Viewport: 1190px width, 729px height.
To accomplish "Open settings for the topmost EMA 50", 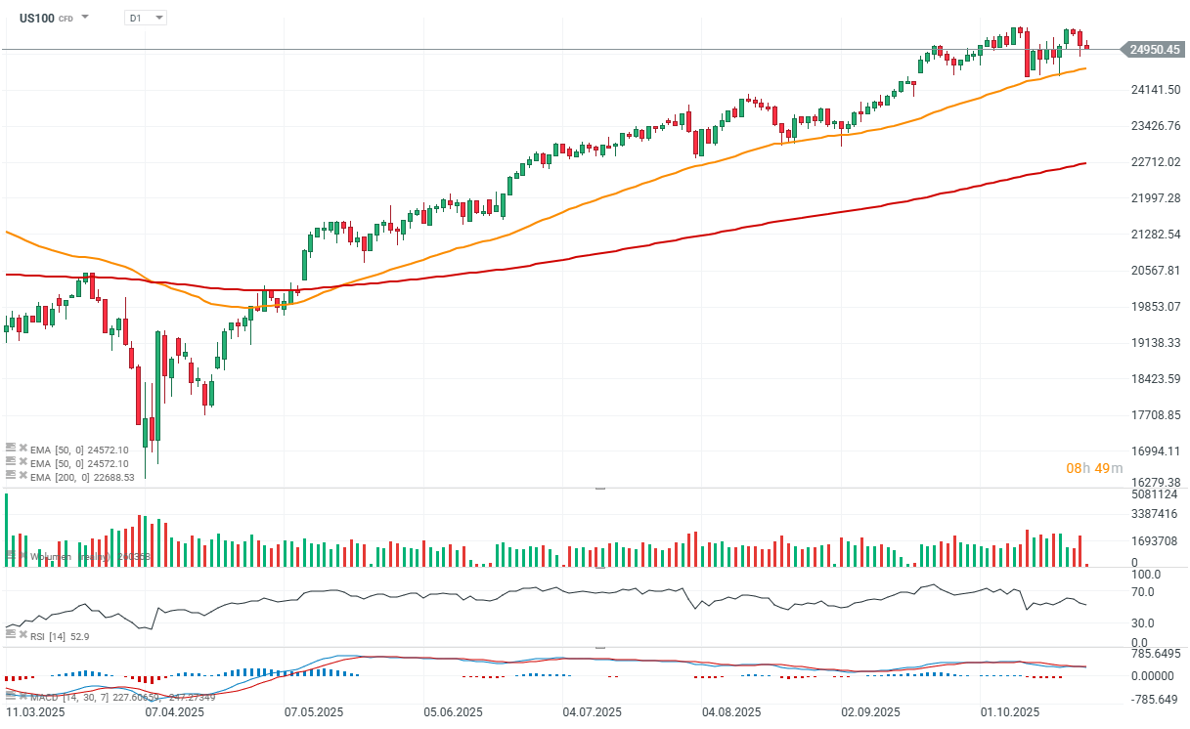I will coord(11,448).
